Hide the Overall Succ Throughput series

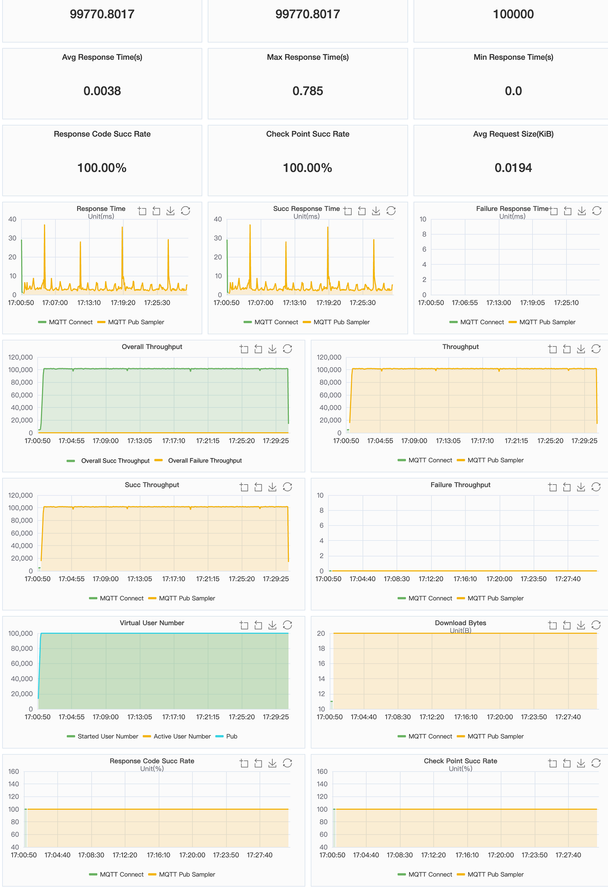point(108,461)
